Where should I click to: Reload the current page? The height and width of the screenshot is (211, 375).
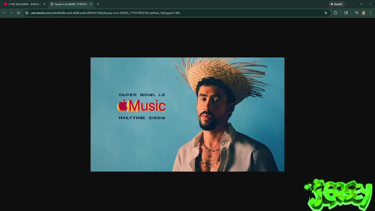18,13
